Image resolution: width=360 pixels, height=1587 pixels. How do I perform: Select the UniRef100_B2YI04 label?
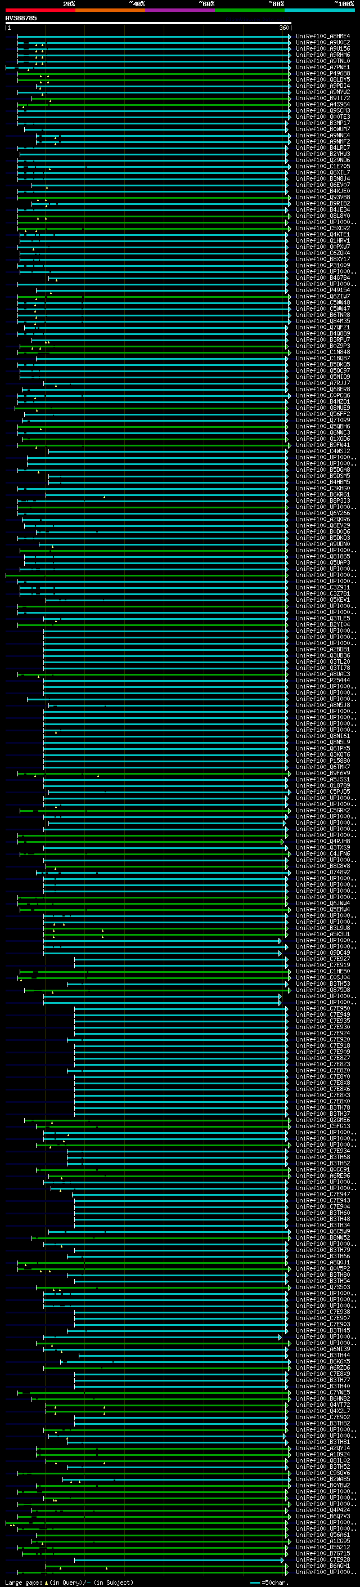click(323, 625)
